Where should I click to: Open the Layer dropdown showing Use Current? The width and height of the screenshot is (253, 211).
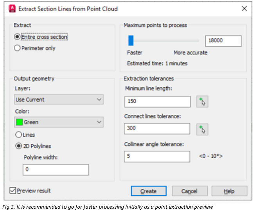pos(59,99)
